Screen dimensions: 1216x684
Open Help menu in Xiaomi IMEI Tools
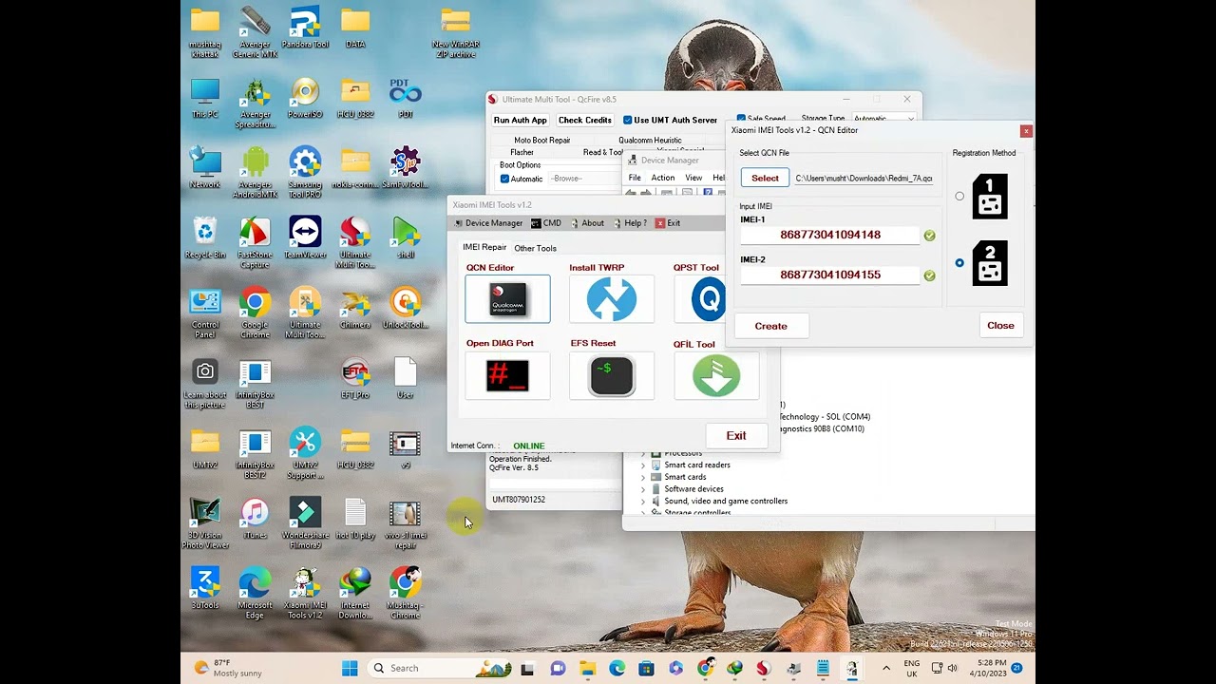tap(630, 223)
